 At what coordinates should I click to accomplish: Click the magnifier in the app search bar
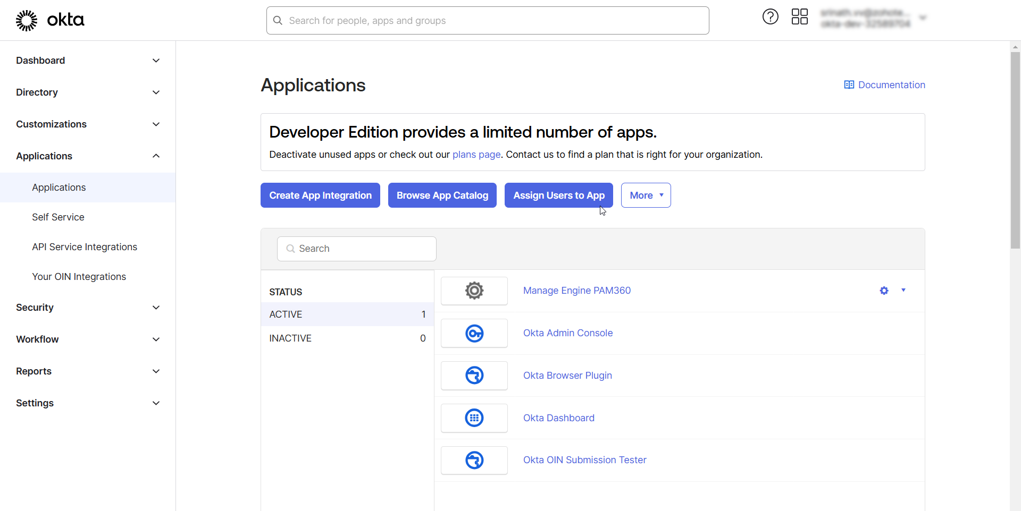point(290,249)
